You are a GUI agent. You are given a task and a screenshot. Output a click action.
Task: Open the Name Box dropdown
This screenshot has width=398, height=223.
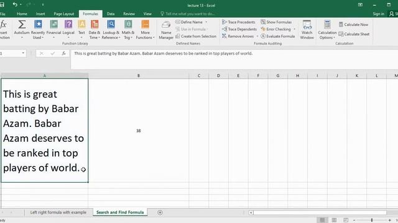click(x=23, y=53)
